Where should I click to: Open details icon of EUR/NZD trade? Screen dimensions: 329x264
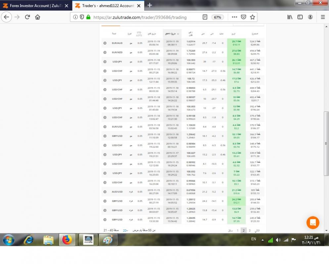coord(105,52)
